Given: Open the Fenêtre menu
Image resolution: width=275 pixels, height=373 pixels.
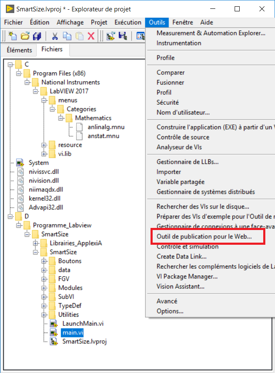Looking at the screenshot, I should pos(182,22).
